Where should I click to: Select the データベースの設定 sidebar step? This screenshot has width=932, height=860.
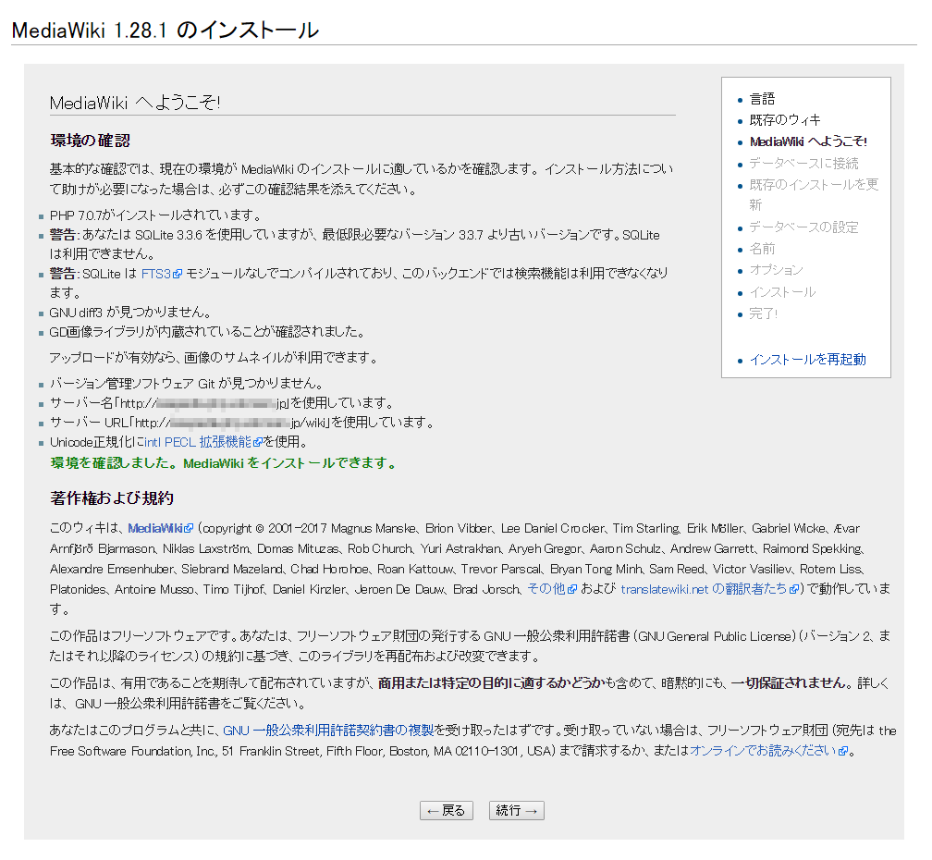(803, 227)
